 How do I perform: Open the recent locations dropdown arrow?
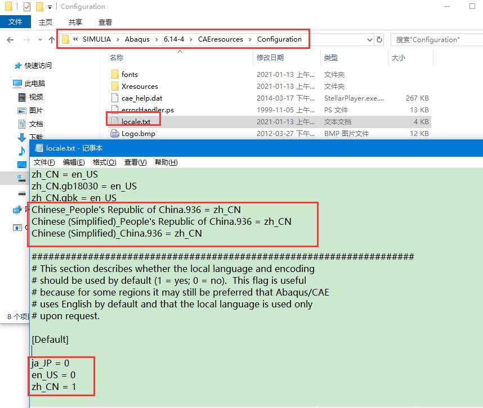coord(38,40)
